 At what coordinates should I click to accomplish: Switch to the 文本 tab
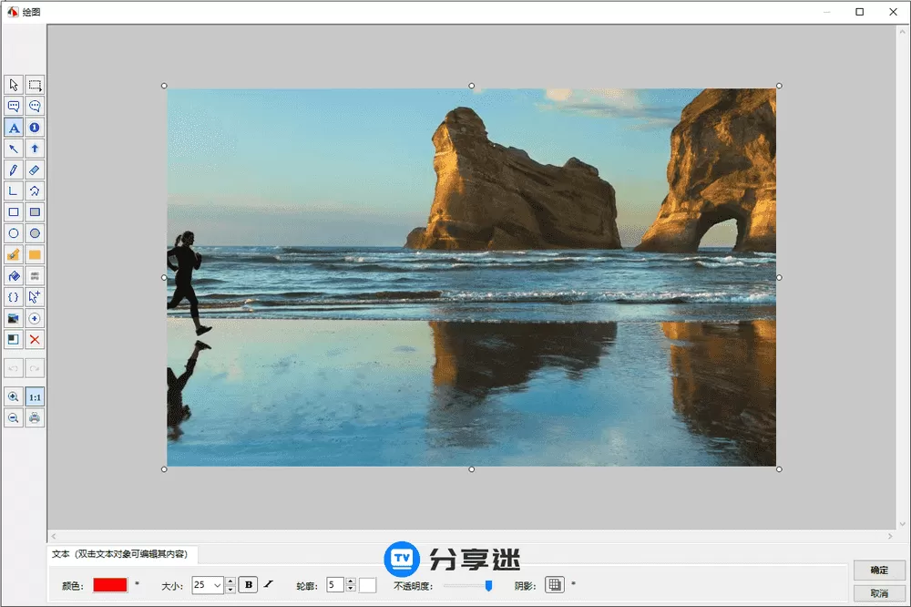(124, 553)
